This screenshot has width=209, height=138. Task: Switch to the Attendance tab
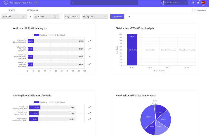pos(32,10)
